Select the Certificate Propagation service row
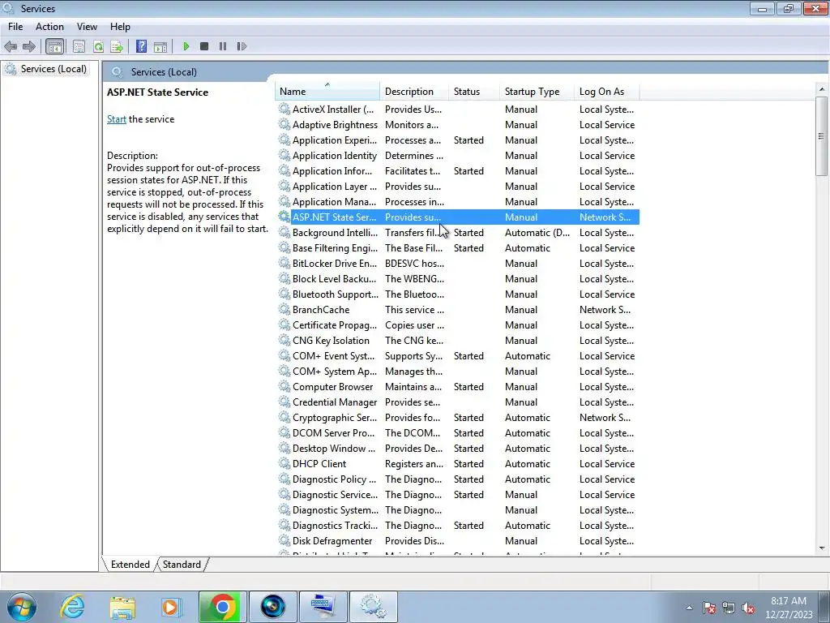The height and width of the screenshot is (623, 830). 458,324
